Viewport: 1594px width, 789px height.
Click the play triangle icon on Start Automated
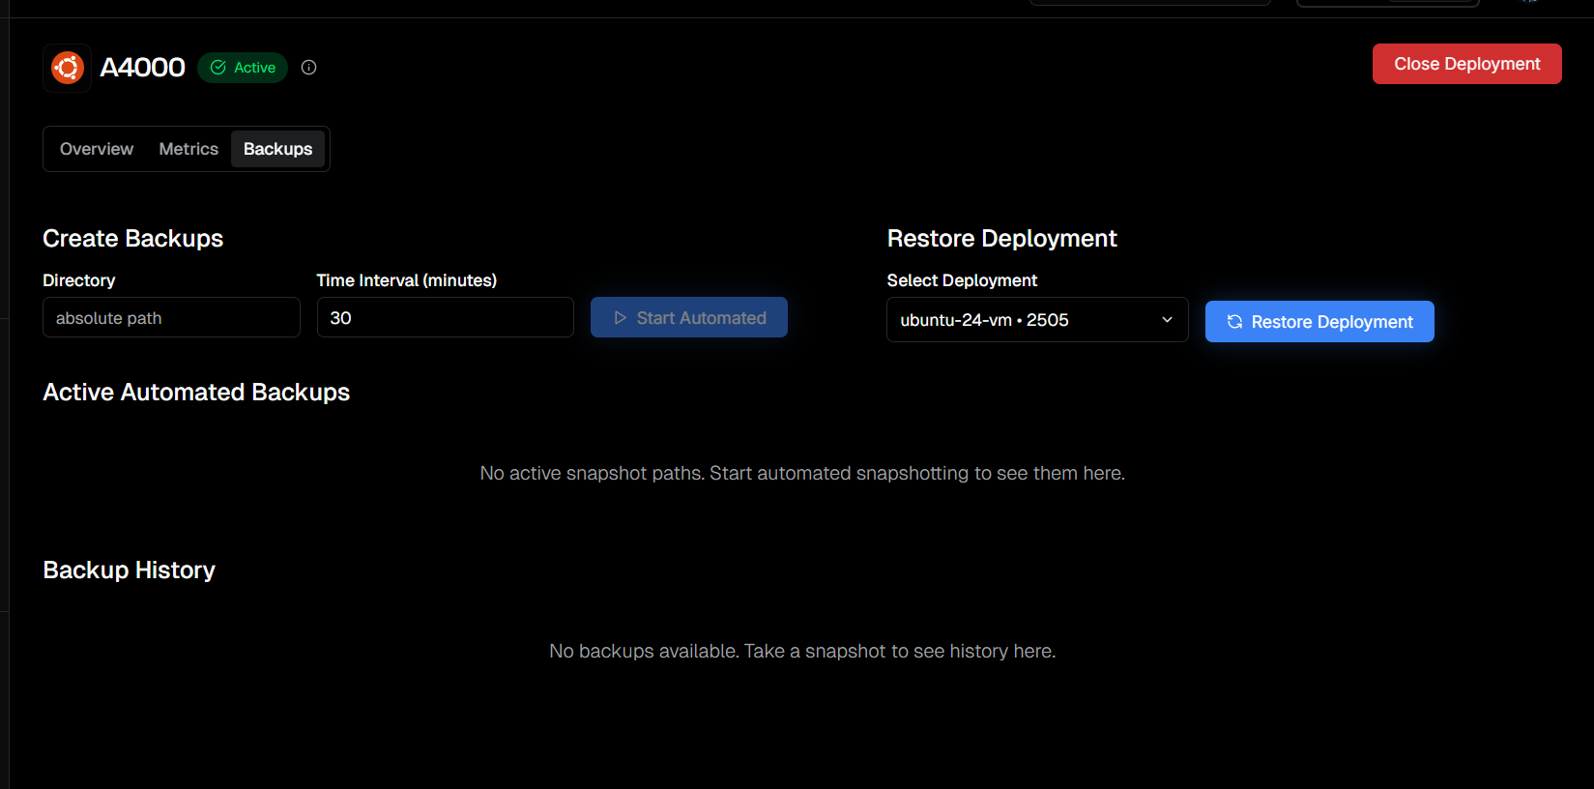point(621,318)
